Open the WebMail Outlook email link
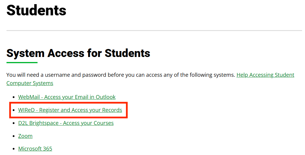 (67, 97)
